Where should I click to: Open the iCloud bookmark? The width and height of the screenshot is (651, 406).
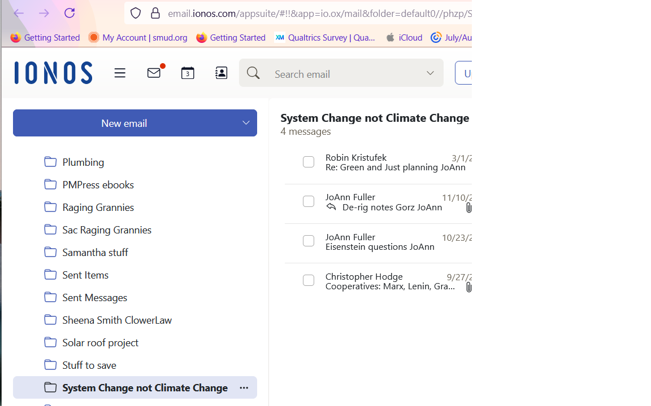pyautogui.click(x=403, y=37)
